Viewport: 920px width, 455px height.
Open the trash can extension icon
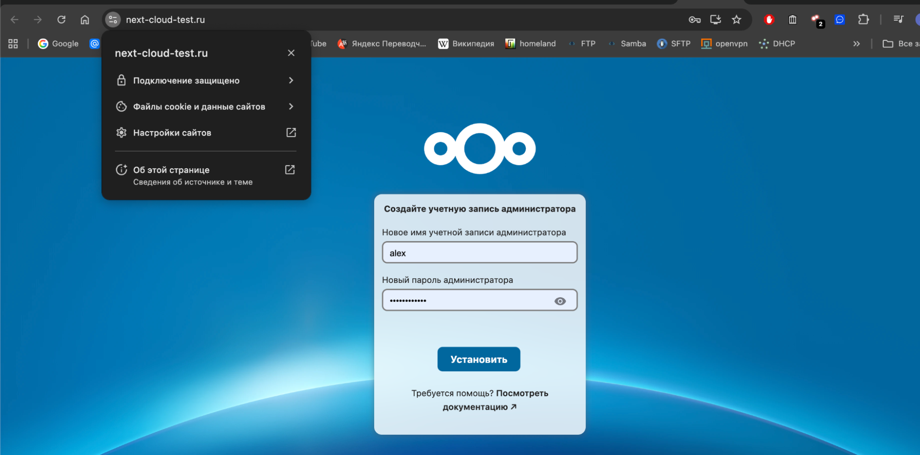pos(793,19)
